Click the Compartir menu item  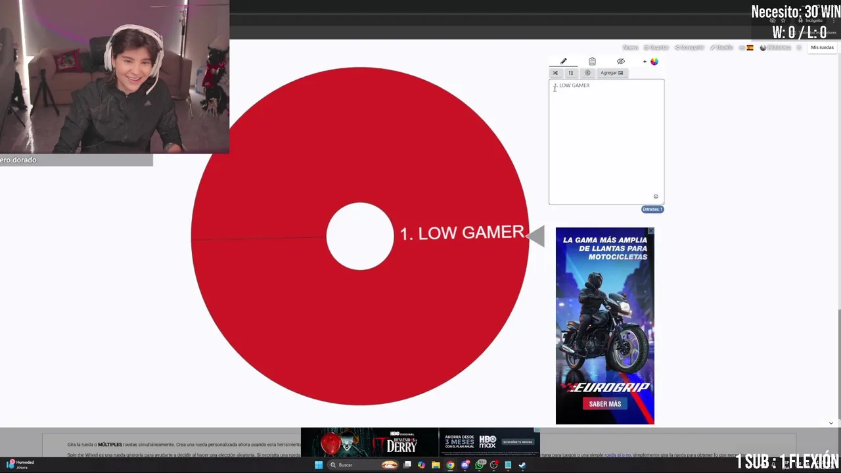pos(689,48)
